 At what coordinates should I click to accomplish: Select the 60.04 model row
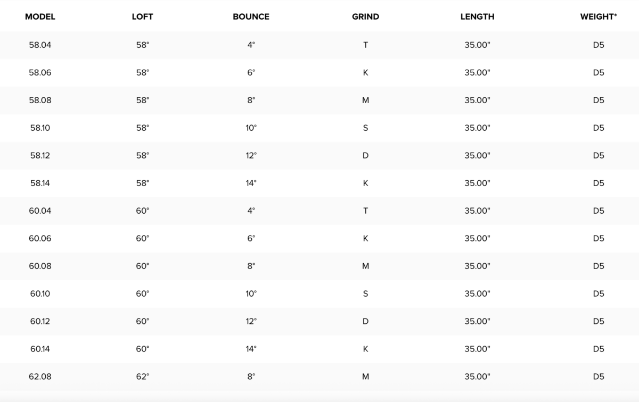319,211
